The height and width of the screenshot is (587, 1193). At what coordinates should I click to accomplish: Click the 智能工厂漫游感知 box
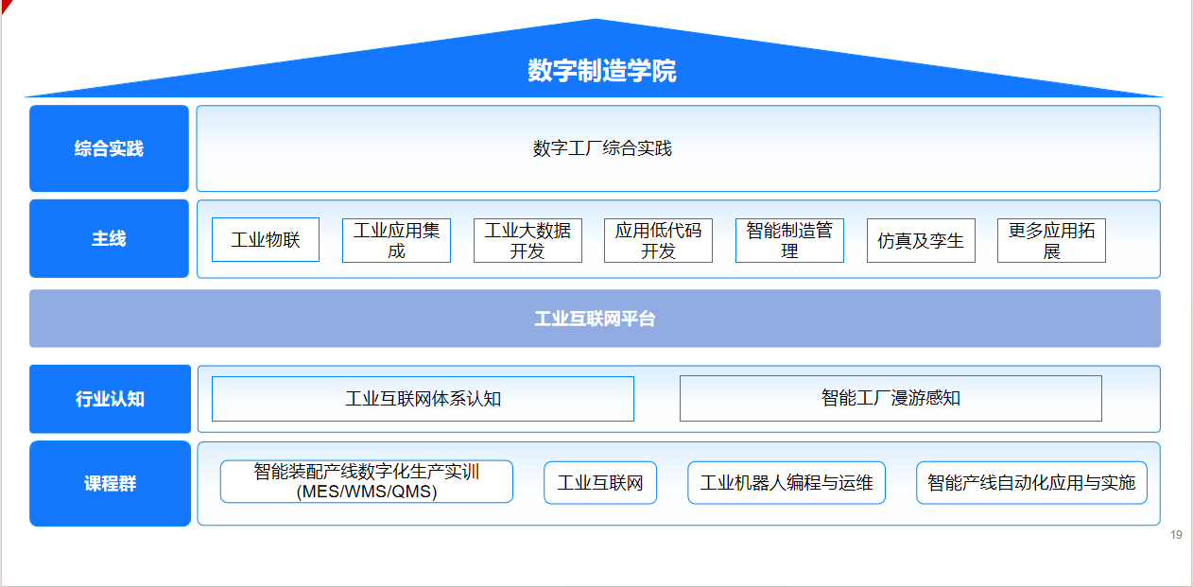point(890,399)
